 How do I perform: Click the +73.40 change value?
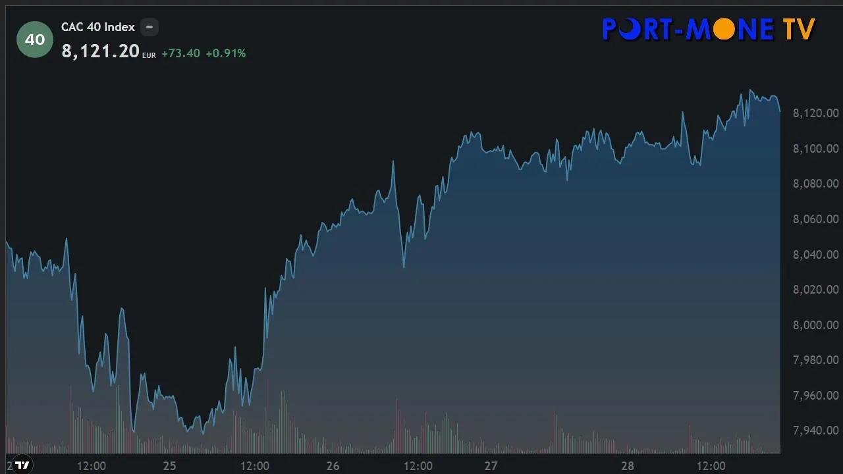click(180, 53)
